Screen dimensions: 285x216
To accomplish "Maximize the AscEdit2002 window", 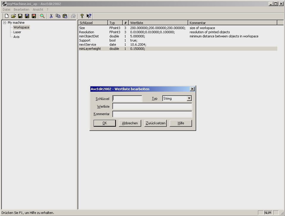I will pos(276,4).
